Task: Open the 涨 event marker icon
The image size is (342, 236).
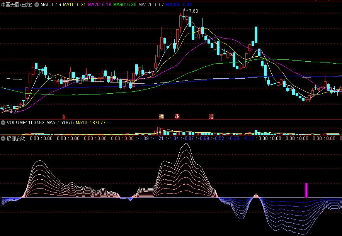Action: (177, 116)
